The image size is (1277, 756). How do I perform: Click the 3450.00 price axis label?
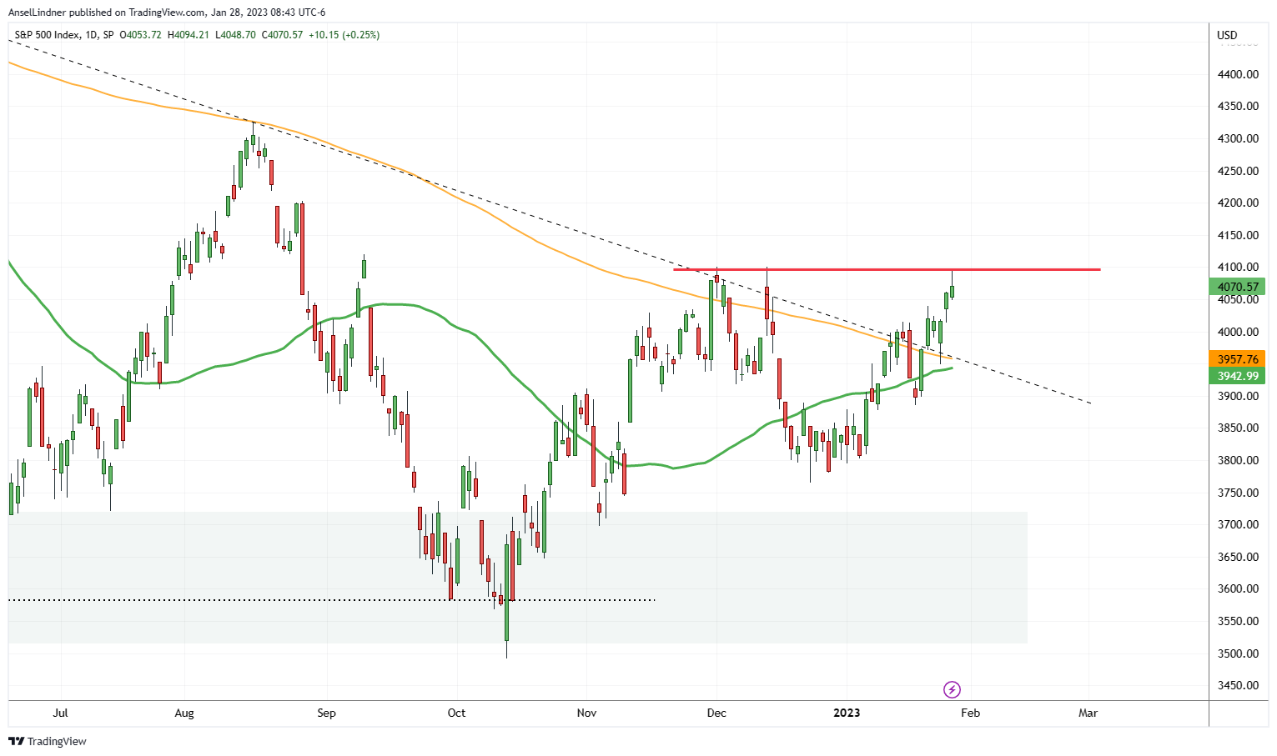pyautogui.click(x=1238, y=685)
